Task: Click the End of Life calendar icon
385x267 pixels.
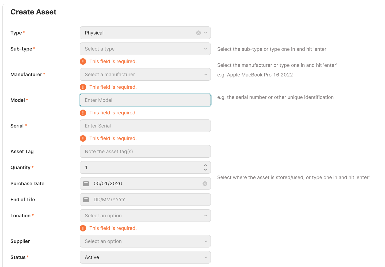Action: coord(86,200)
